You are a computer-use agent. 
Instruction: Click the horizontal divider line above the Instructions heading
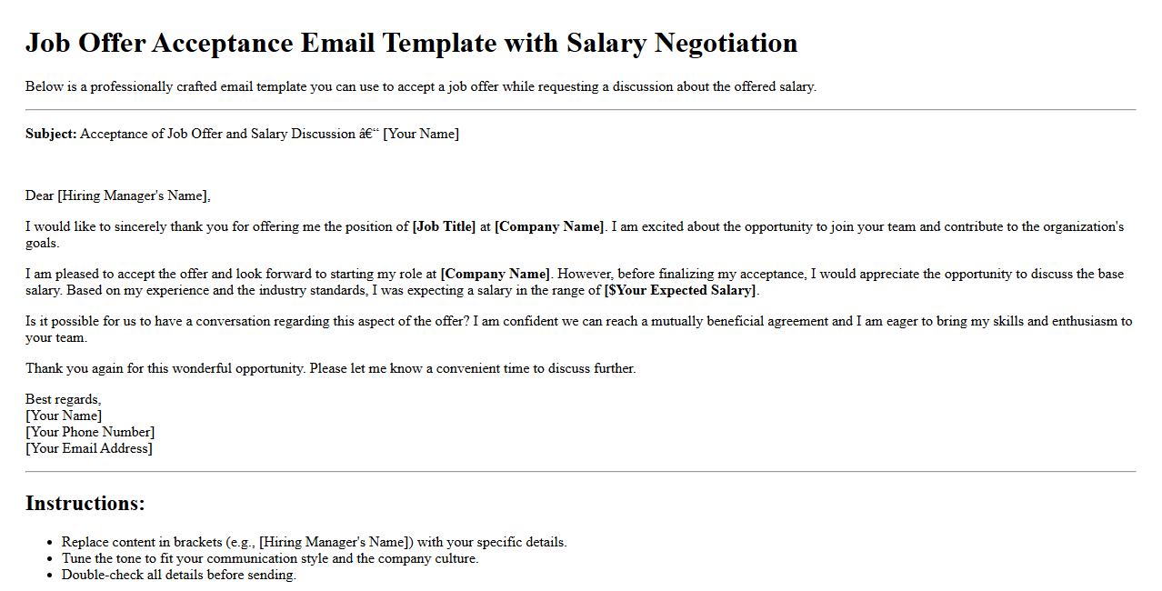[580, 472]
